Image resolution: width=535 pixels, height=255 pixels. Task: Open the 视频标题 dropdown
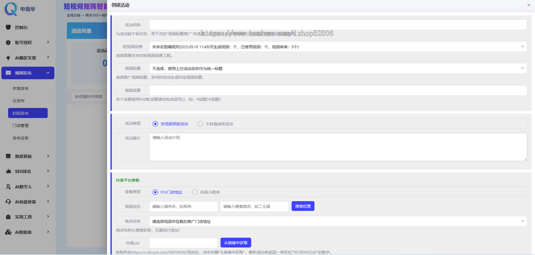tap(338, 68)
